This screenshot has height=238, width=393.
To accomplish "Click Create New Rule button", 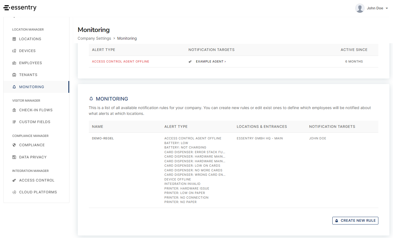I will [355, 221].
